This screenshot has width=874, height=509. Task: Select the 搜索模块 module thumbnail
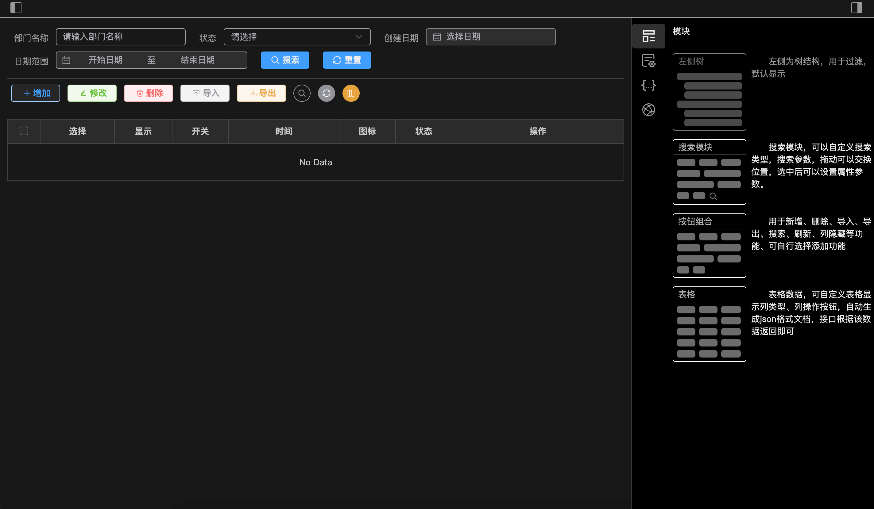click(709, 172)
